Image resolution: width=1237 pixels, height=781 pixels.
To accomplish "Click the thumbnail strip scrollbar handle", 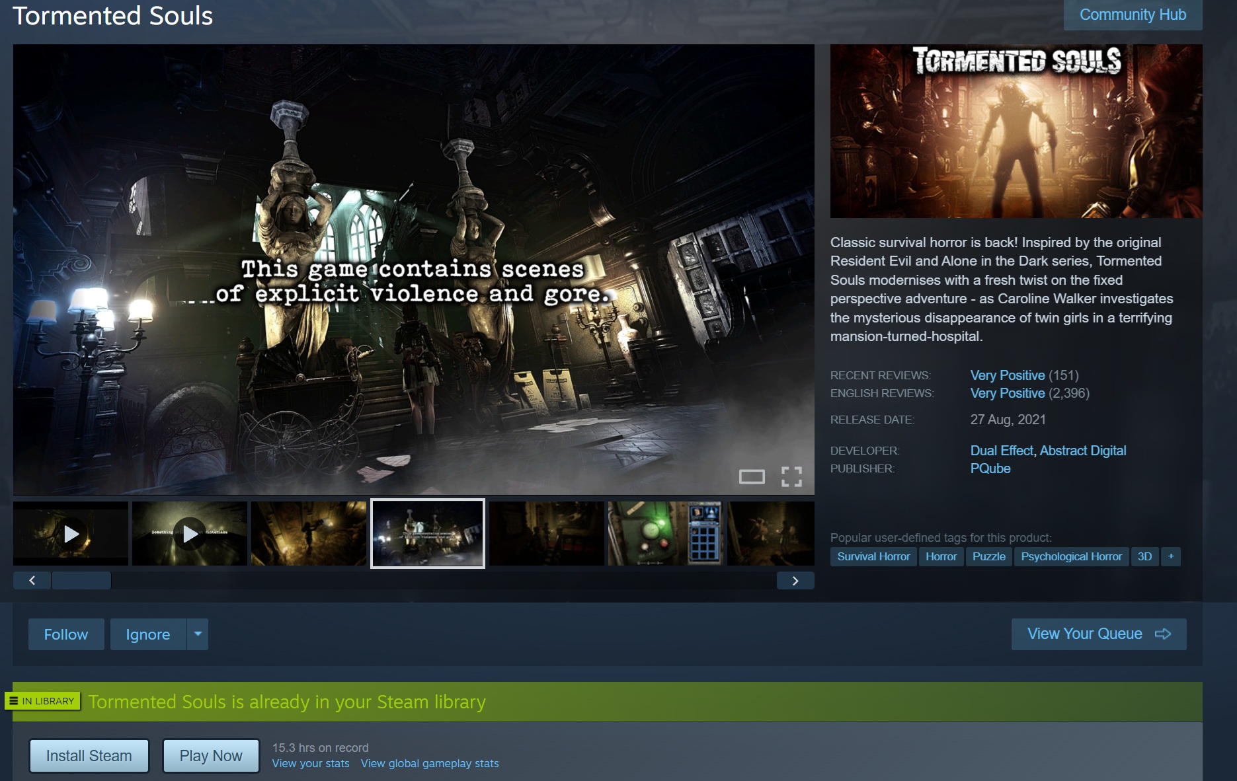I will (x=81, y=581).
